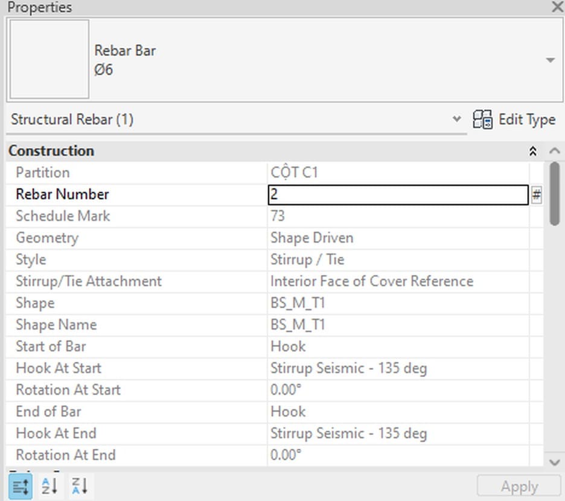Click the Rebar Number input field

[x=398, y=194]
